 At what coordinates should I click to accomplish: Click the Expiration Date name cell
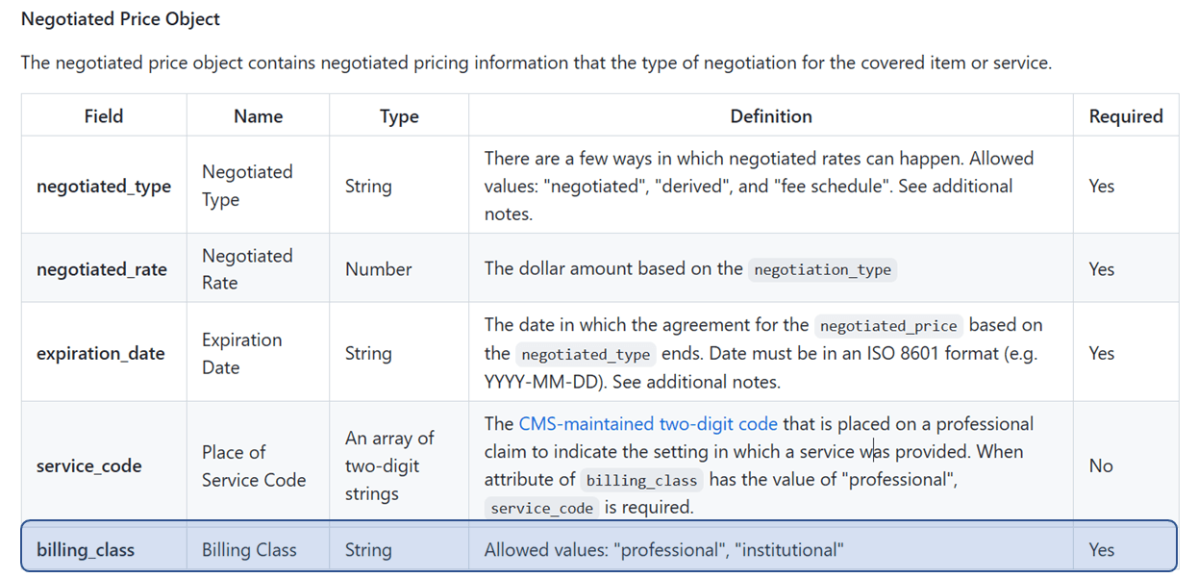click(241, 353)
